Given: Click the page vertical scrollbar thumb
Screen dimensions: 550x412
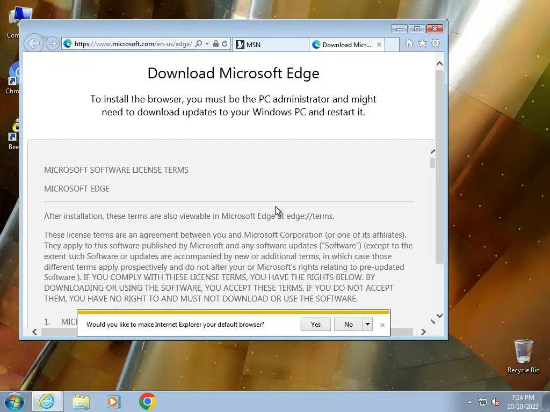Looking at the screenshot, I should pyautogui.click(x=439, y=167).
